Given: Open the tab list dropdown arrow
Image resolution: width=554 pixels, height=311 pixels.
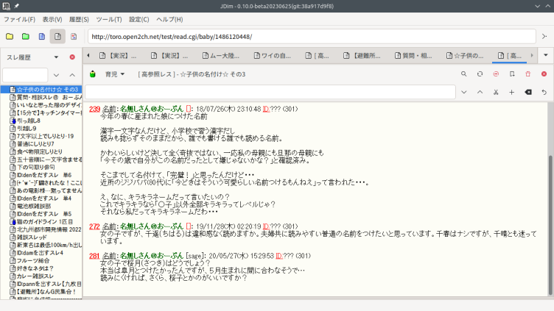Looking at the screenshot, I should click(544, 56).
